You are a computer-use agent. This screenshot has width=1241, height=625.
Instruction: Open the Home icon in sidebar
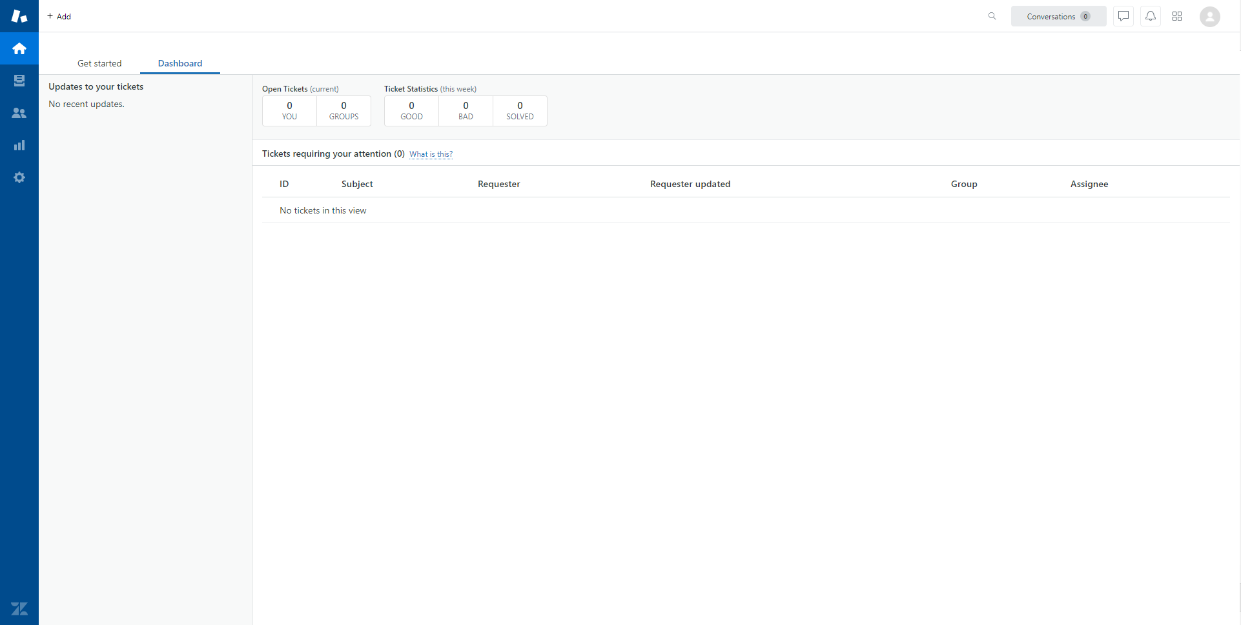(x=19, y=48)
